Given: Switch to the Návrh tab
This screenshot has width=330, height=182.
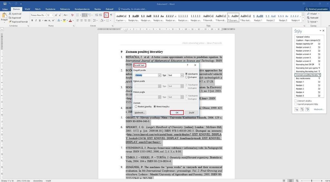Looking at the screenshot, I should 38,9.
